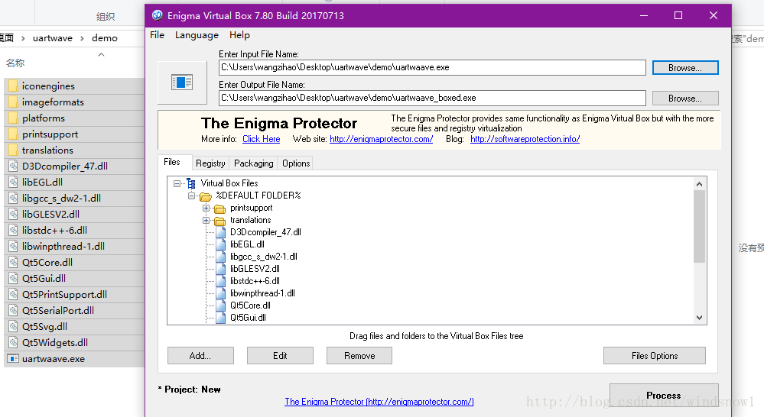
Task: Open the Files Options dialog
Action: tap(655, 356)
